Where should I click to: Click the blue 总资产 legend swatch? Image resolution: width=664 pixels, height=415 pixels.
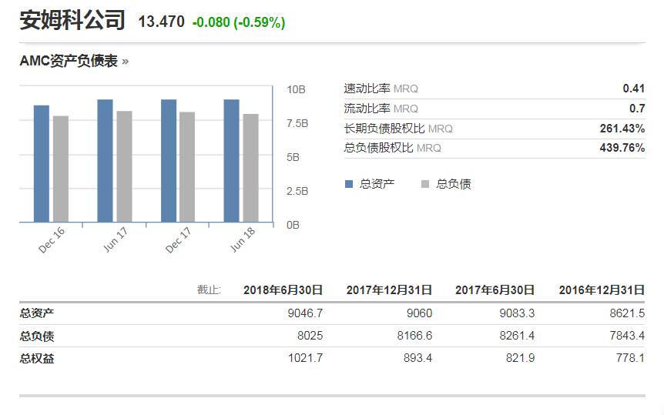(x=349, y=184)
